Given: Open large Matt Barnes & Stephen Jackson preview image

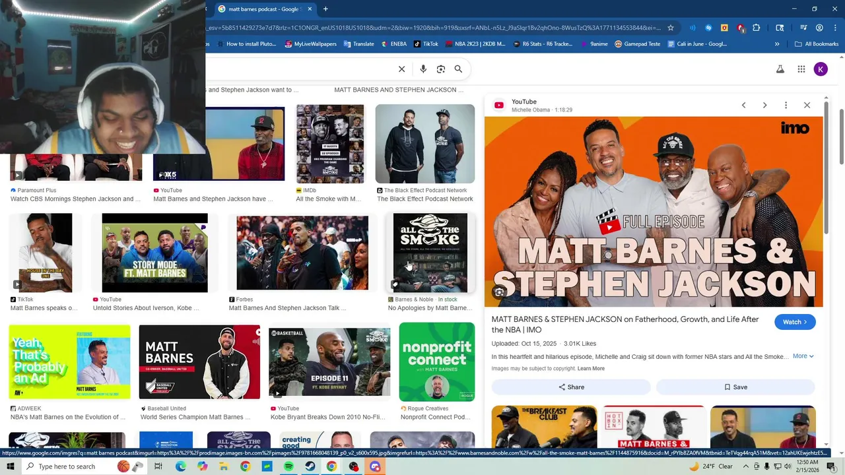Looking at the screenshot, I should tap(654, 212).
